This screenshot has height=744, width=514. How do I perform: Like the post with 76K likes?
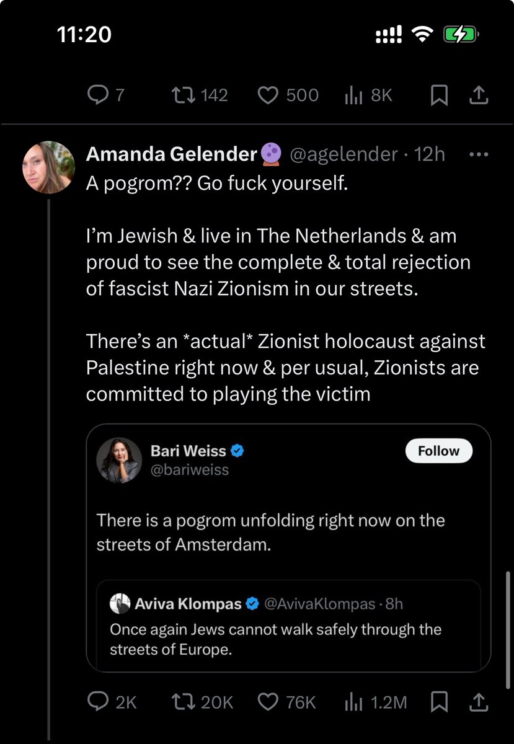(x=267, y=702)
